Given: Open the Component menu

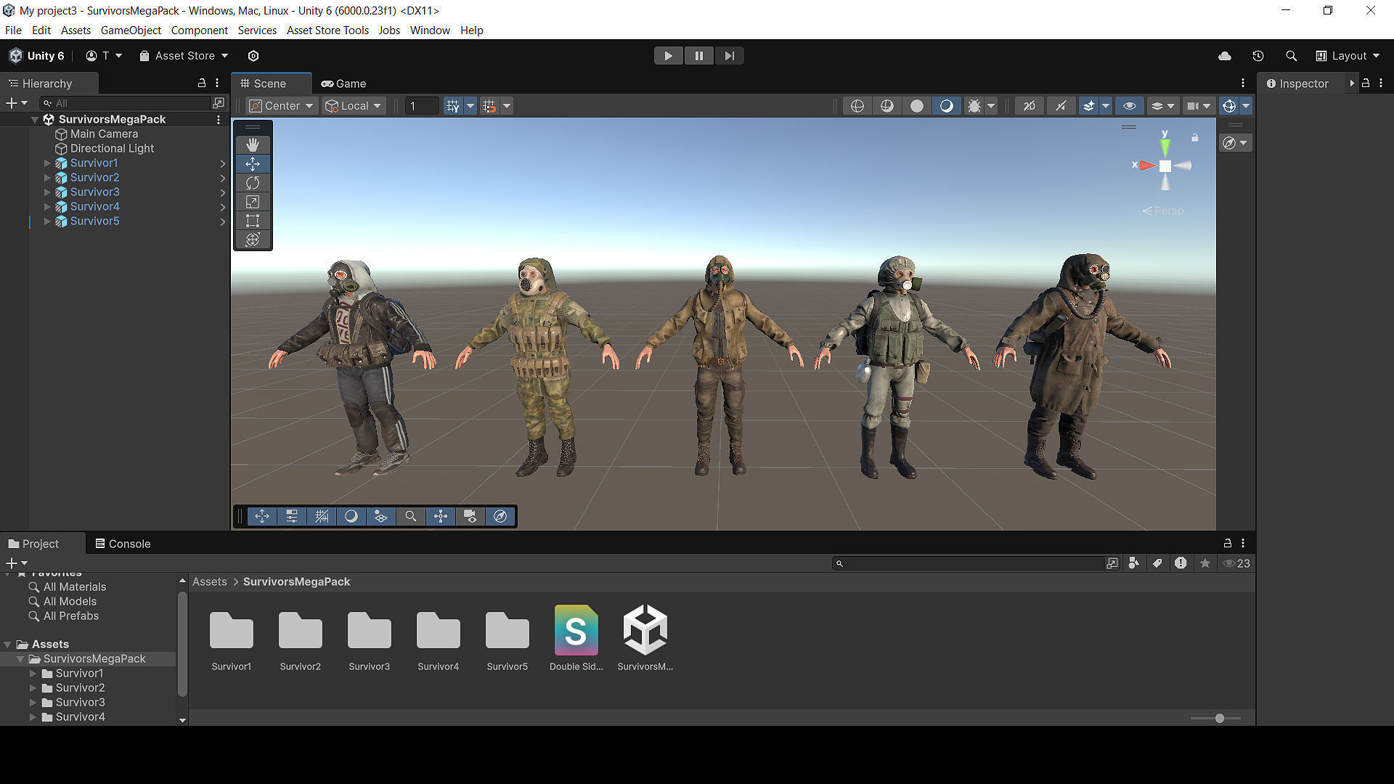Looking at the screenshot, I should click(x=200, y=30).
